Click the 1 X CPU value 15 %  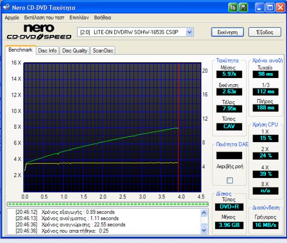point(265,138)
